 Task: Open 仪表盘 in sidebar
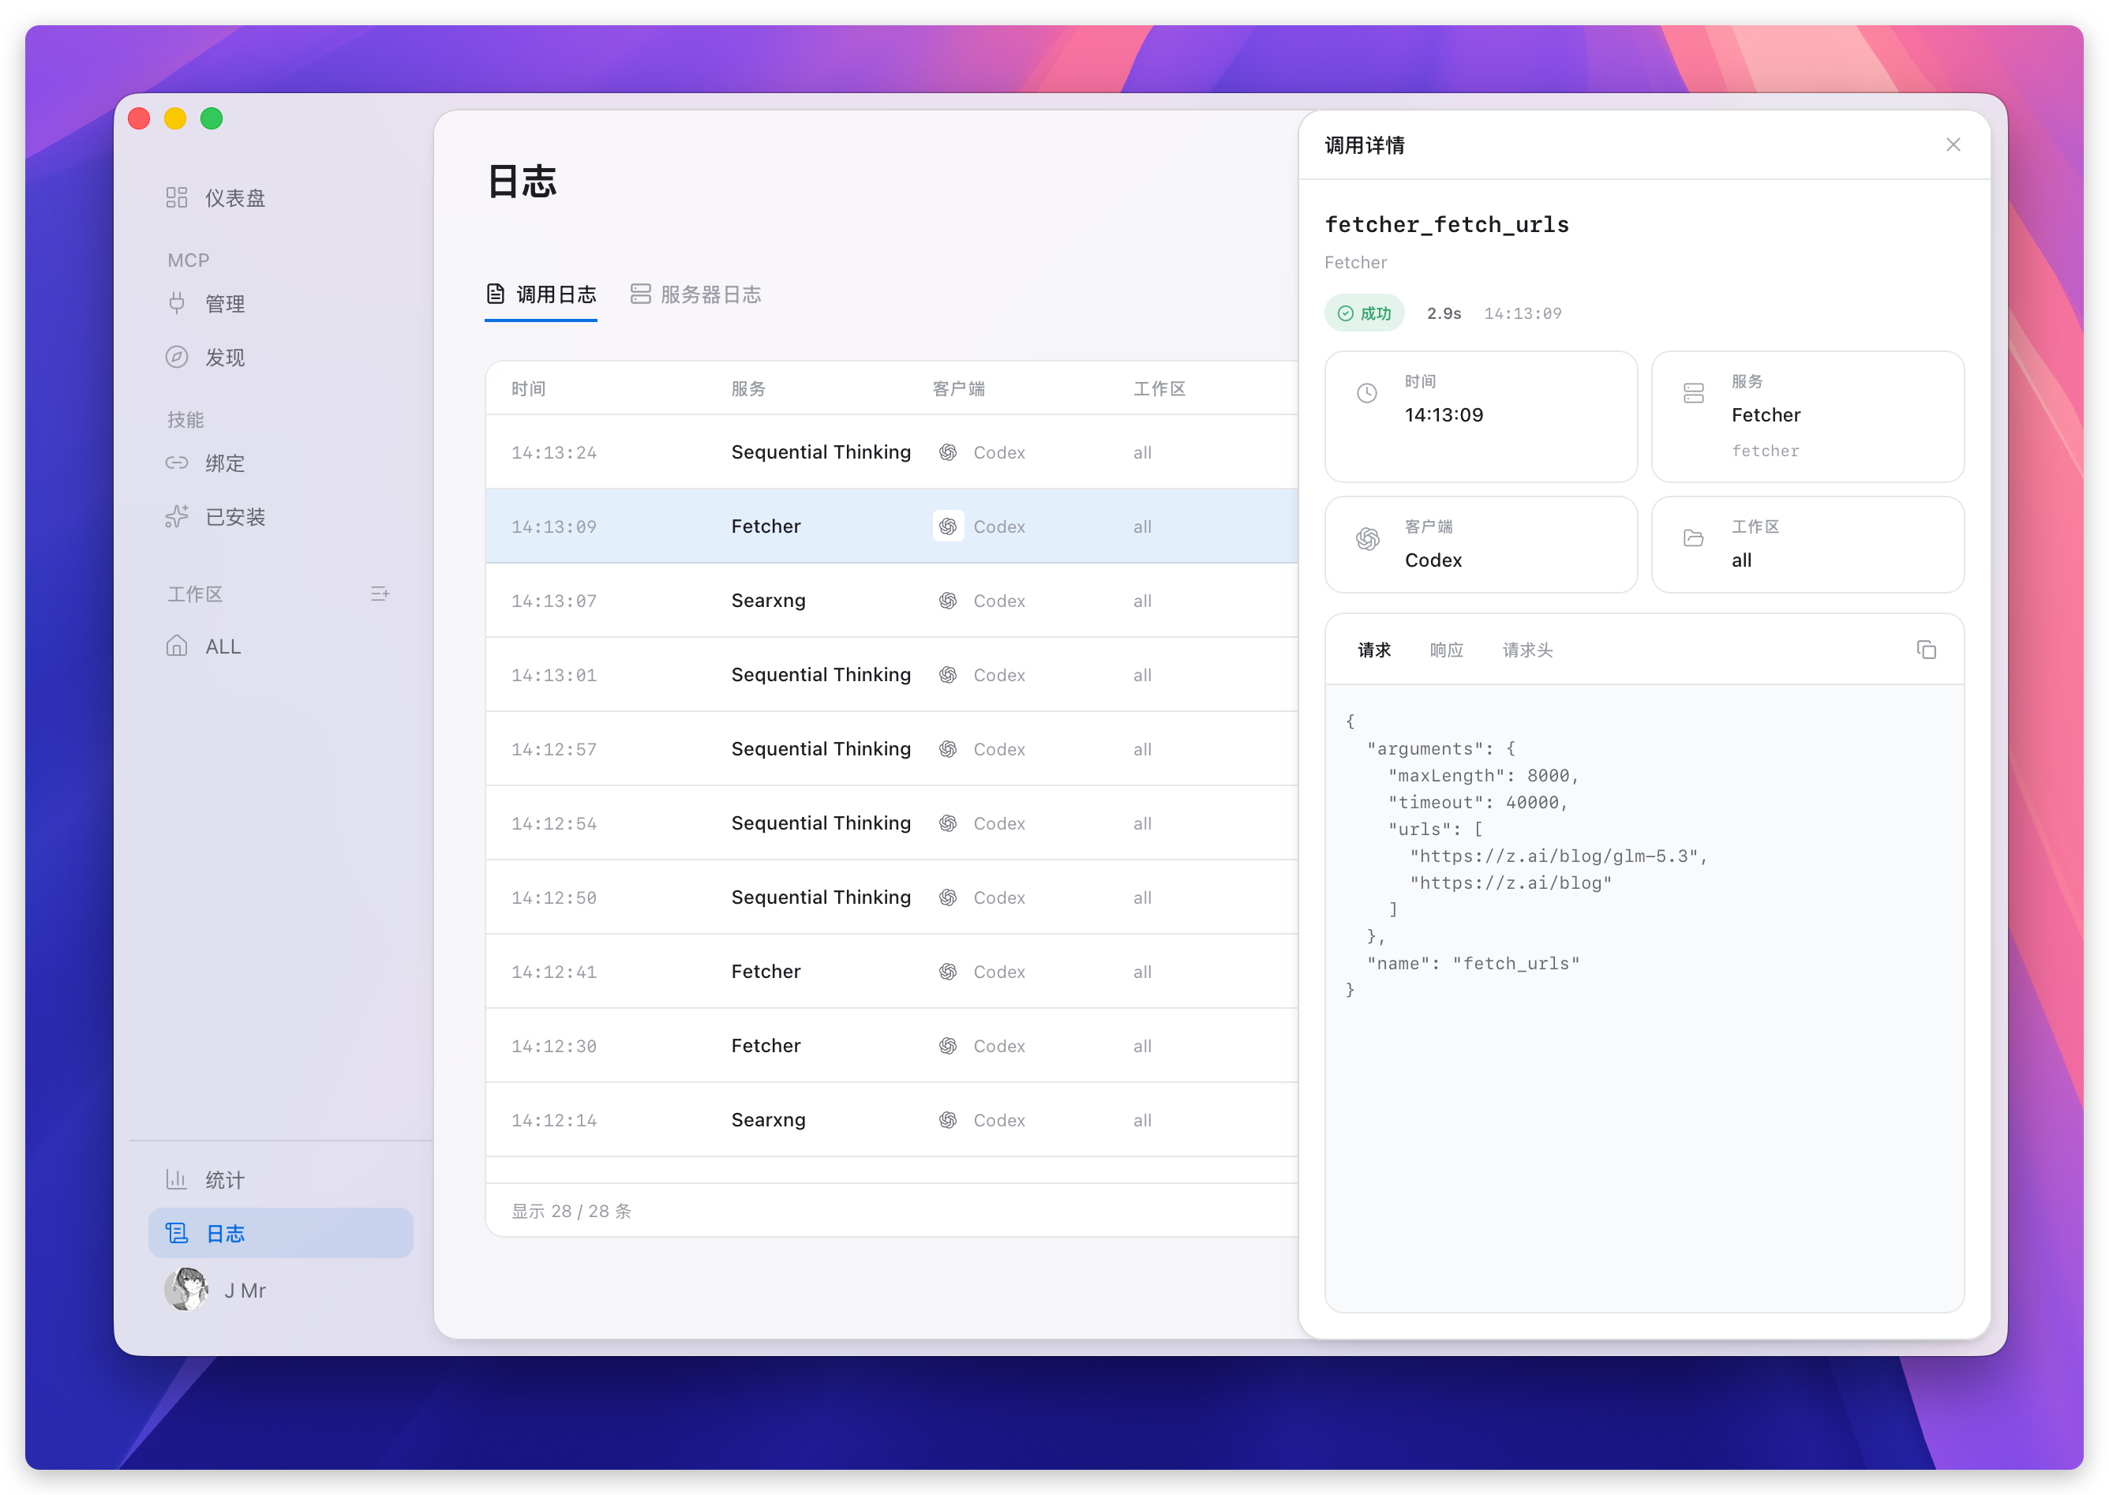point(281,198)
